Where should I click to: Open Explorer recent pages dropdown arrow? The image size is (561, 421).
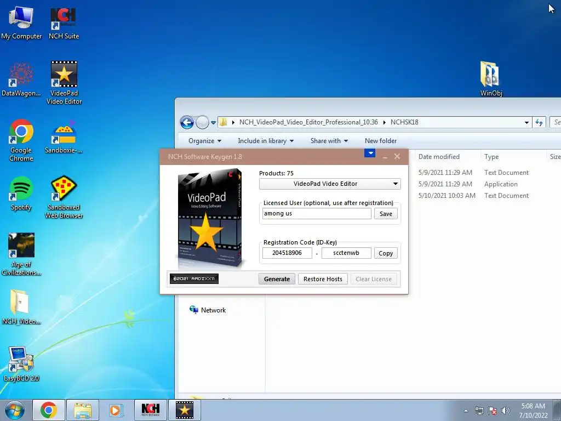click(x=213, y=122)
